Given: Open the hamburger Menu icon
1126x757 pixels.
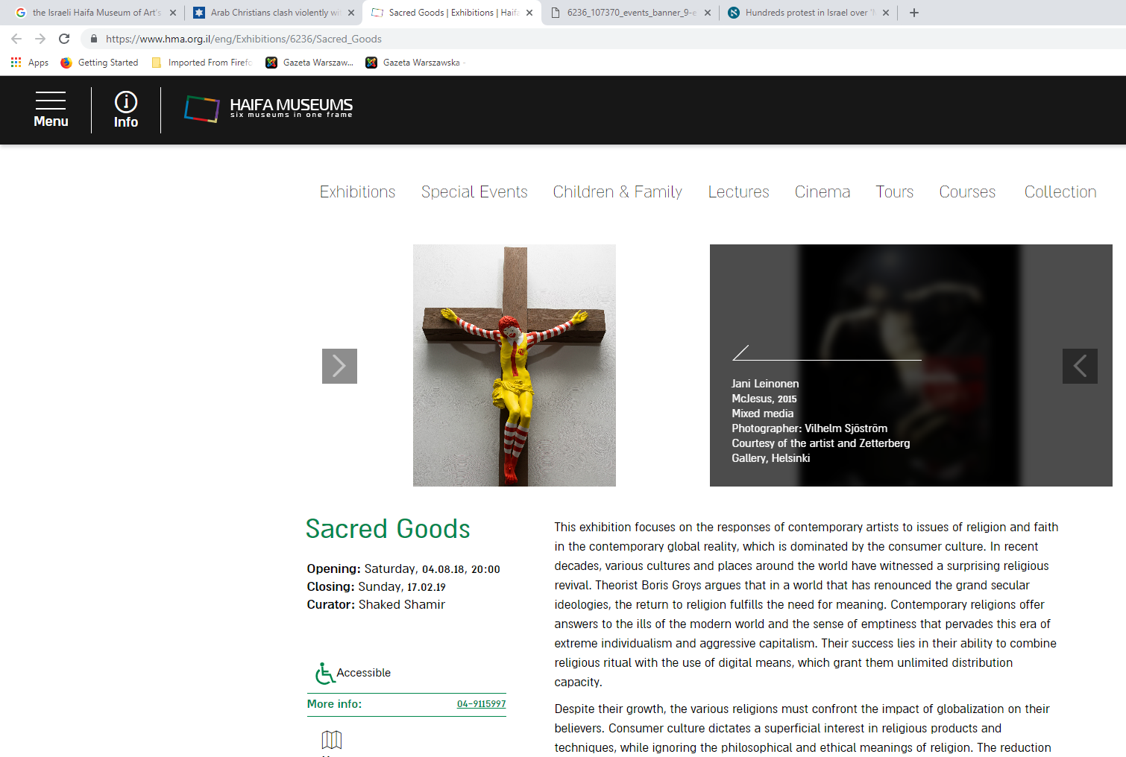Looking at the screenshot, I should (x=51, y=101).
